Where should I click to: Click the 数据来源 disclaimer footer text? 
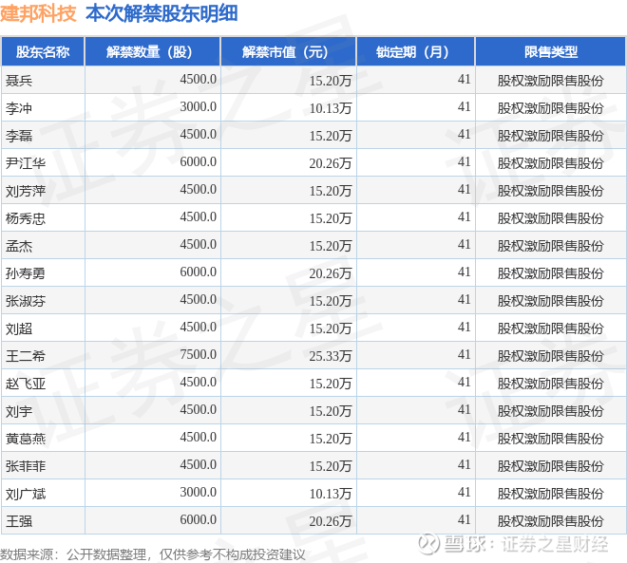pos(153,554)
